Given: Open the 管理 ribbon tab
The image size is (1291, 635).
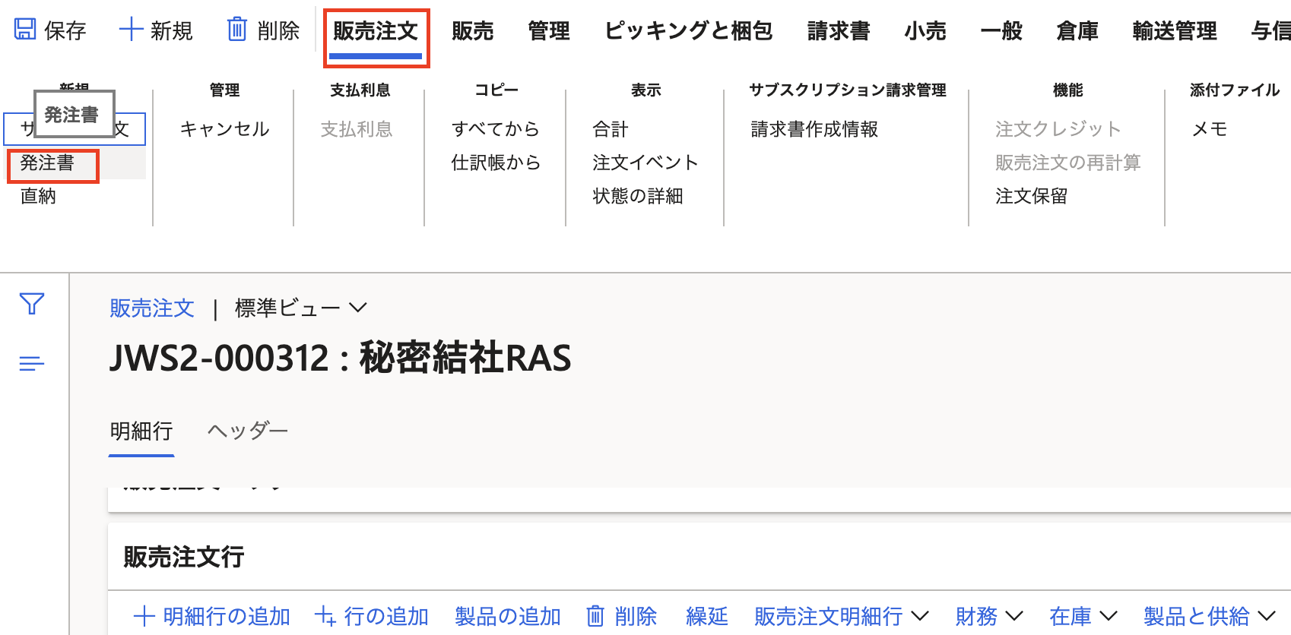Looking at the screenshot, I should (x=549, y=31).
